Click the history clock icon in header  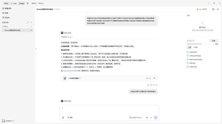tap(213, 9)
